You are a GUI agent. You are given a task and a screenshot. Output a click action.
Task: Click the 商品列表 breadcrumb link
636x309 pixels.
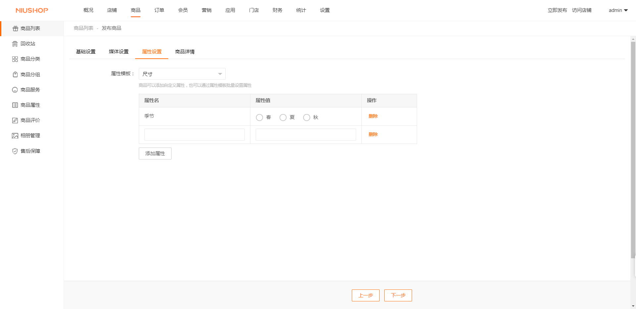coord(83,28)
